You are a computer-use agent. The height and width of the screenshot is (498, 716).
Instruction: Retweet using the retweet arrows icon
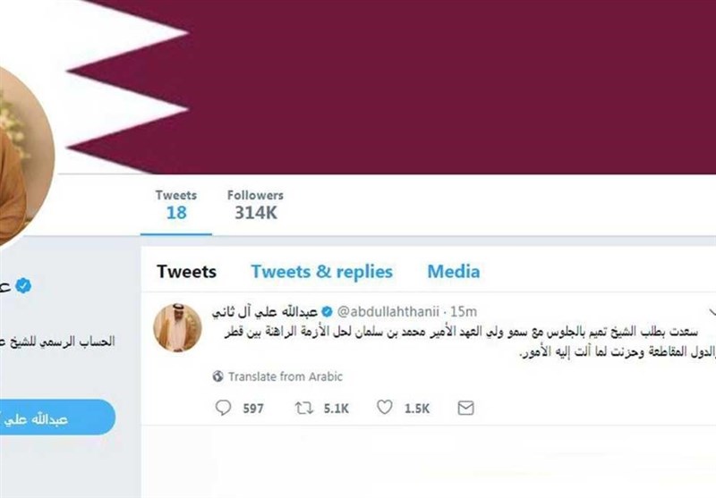point(303,408)
